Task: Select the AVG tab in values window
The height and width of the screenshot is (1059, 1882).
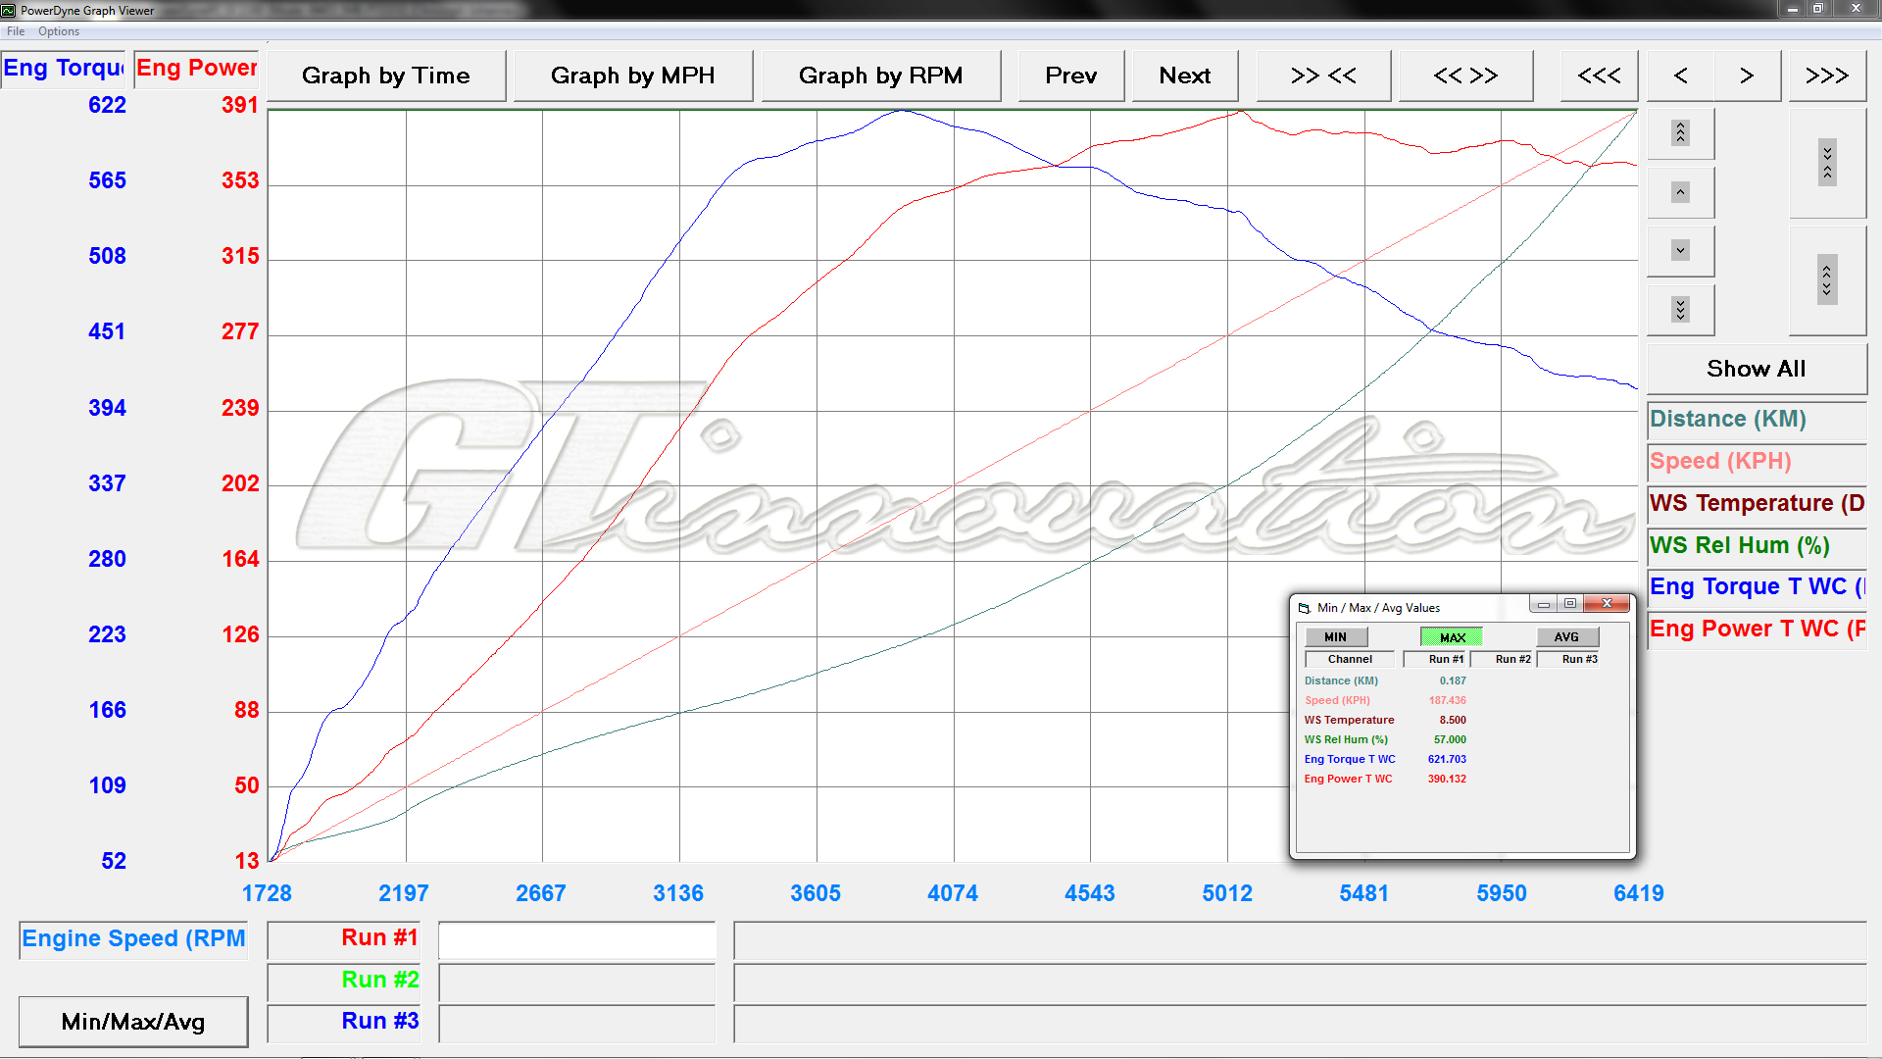Action: [1566, 637]
